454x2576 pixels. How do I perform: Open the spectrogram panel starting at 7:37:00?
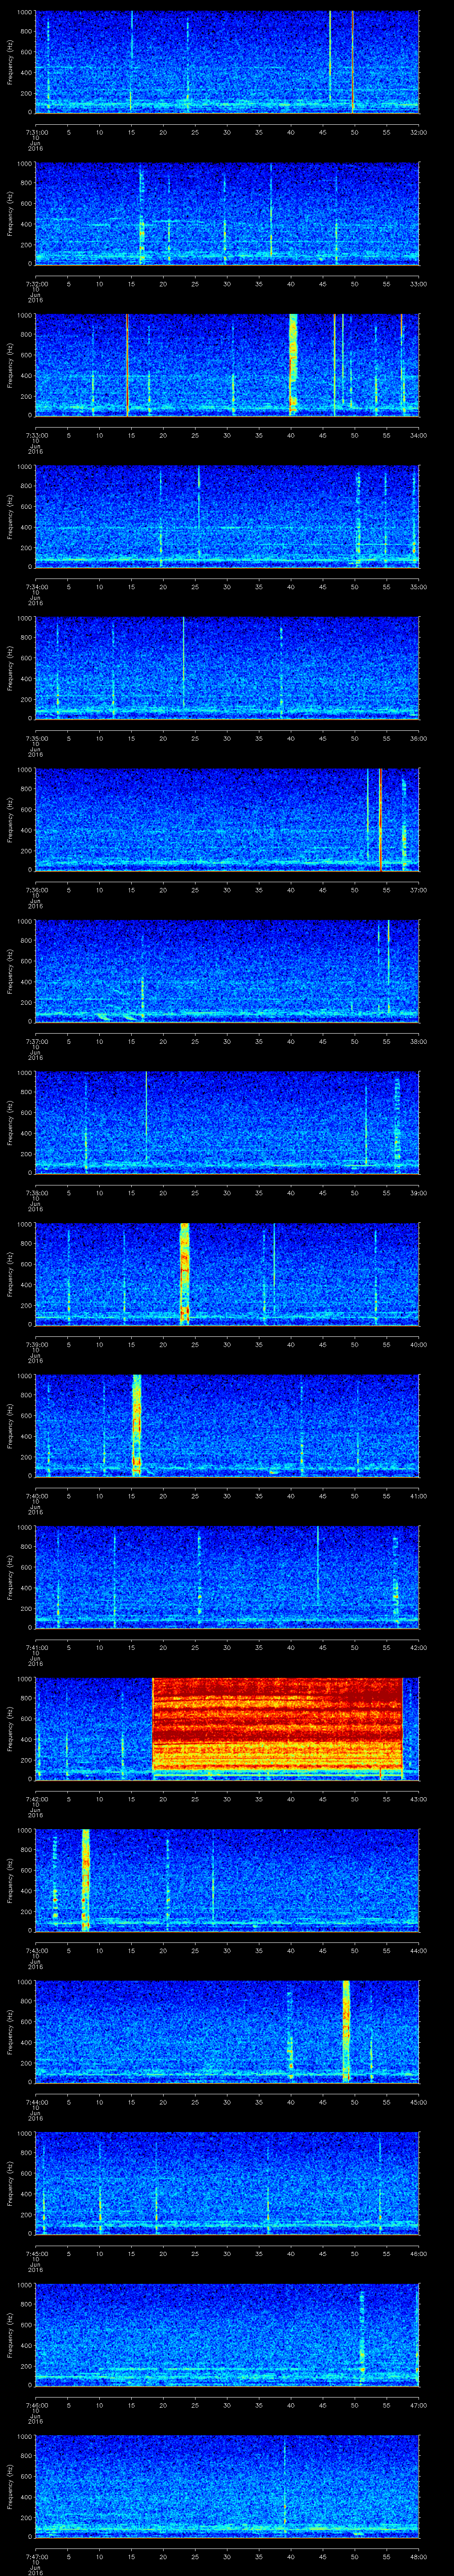coord(227,970)
